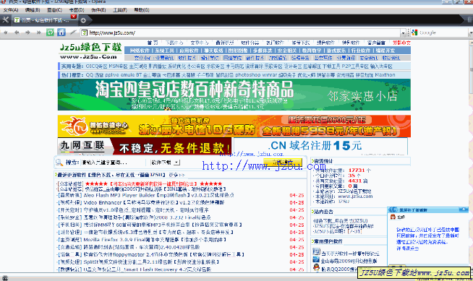473x281 pixels.
Task: Open the 网络软件 category link
Action: 140,51
